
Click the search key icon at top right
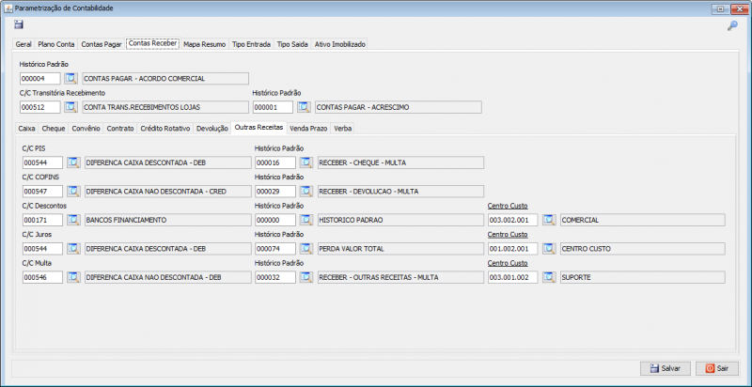(x=732, y=25)
